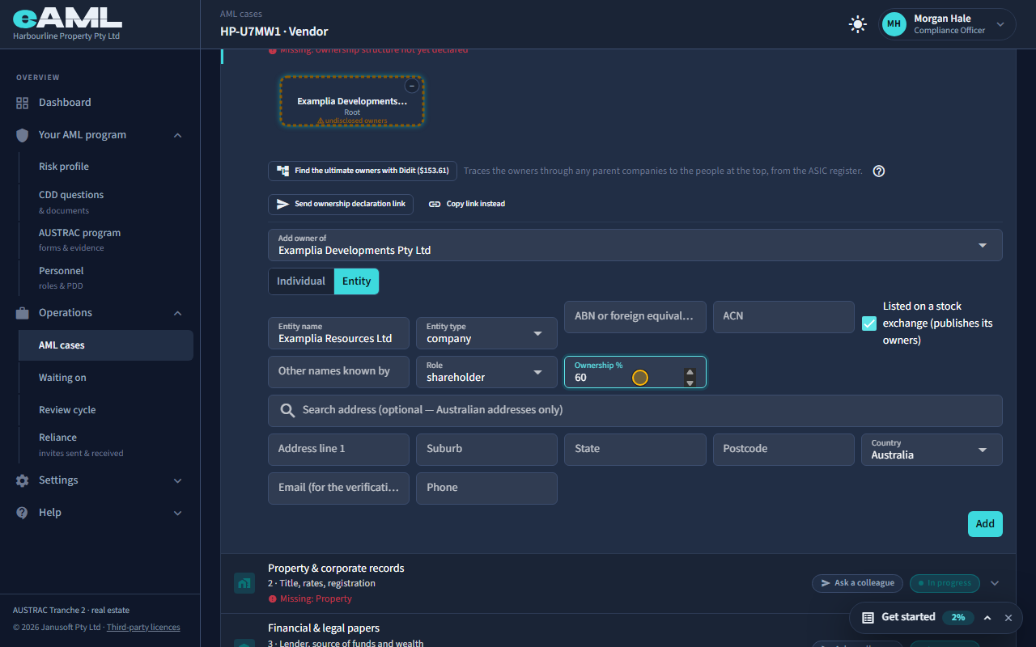Click the Help question mark icon

pos(22,513)
